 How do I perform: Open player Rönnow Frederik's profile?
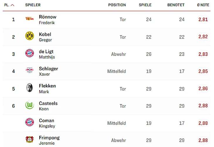pyautogui.click(x=47, y=19)
